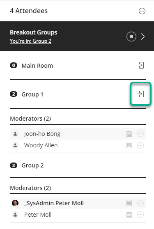
Task: Click _SysAdmin Peter Moll's lined status icon
Action: coord(129,203)
